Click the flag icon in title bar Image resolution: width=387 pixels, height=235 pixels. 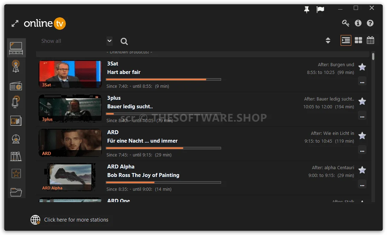tap(320, 10)
